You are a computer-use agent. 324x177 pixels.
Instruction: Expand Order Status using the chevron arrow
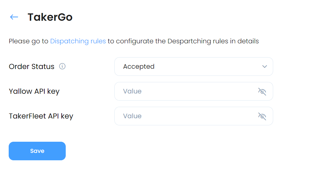tap(264, 67)
